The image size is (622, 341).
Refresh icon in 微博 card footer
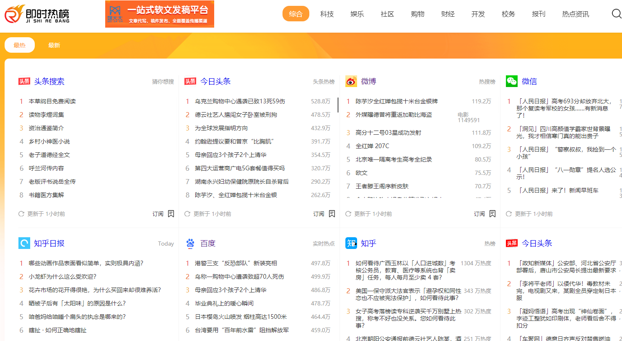click(348, 214)
